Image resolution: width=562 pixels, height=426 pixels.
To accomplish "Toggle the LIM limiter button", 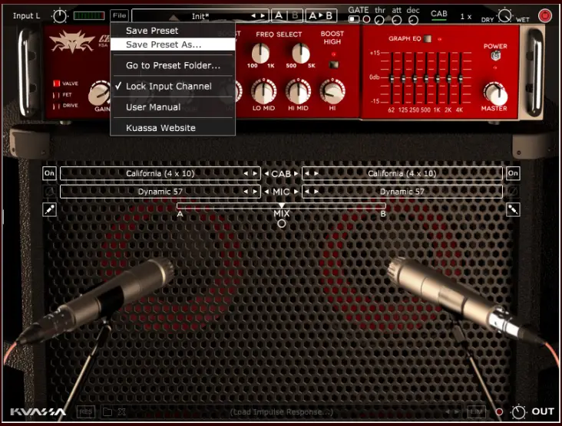I will 476,412.
